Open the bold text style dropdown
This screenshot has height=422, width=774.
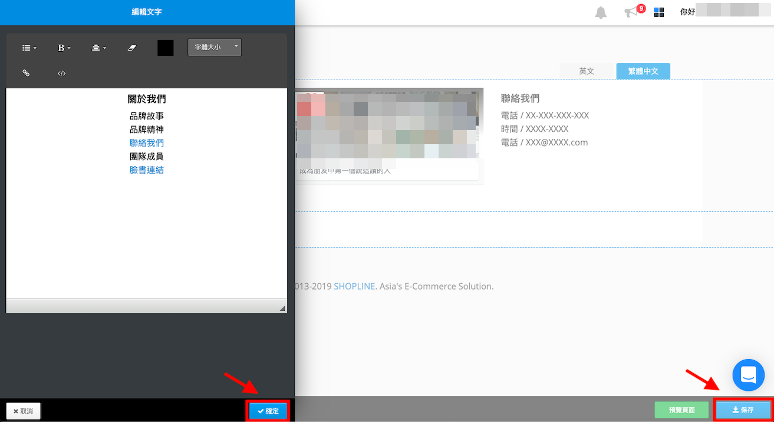(x=64, y=48)
